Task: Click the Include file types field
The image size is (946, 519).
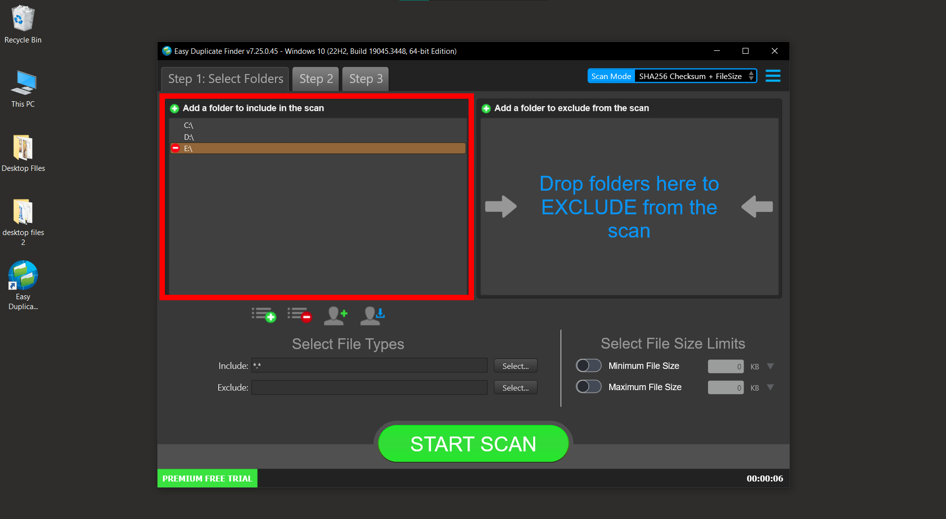Action: 369,365
